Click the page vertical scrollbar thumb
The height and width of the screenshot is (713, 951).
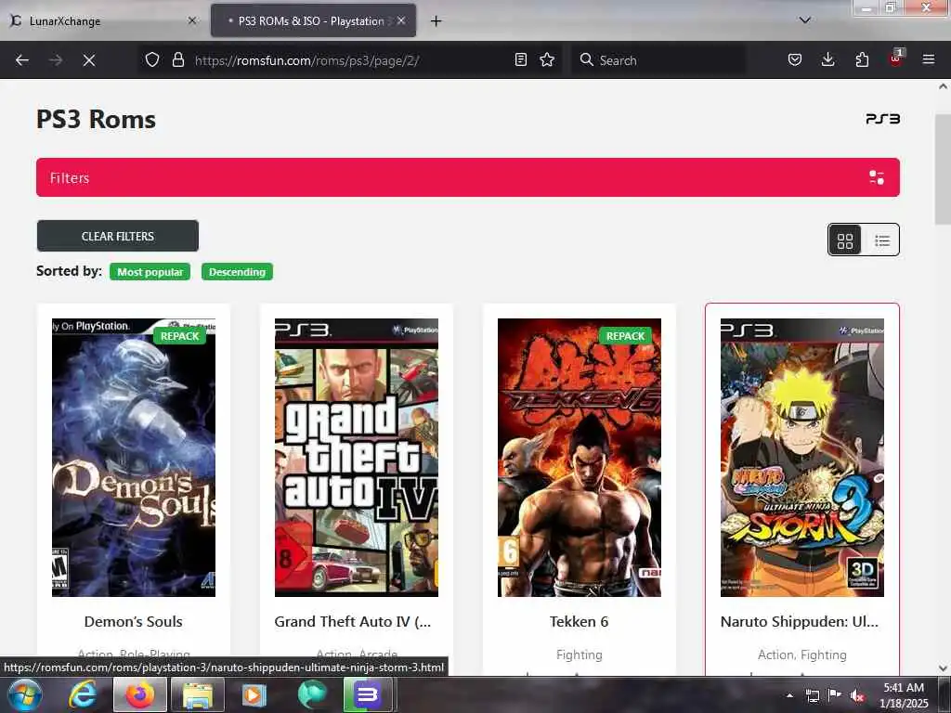[943, 169]
